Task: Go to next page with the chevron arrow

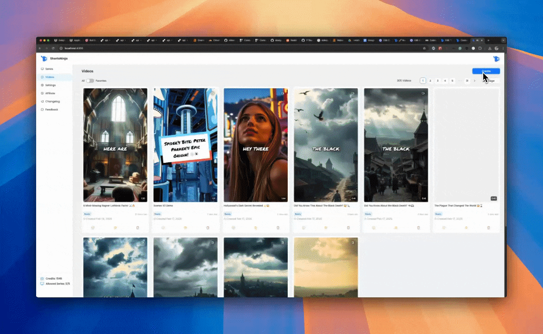Action: point(474,81)
